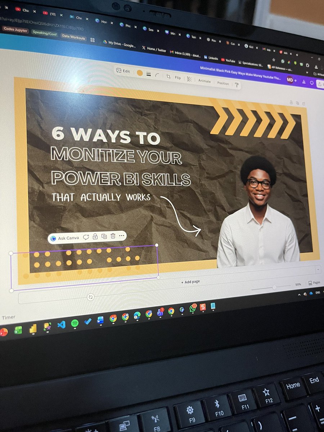Open the more options three-dot menu
Viewport: 324px width, 432px height.
(122, 235)
